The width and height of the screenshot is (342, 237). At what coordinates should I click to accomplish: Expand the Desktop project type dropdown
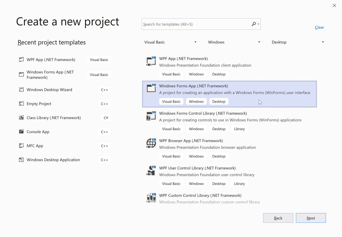click(298, 42)
